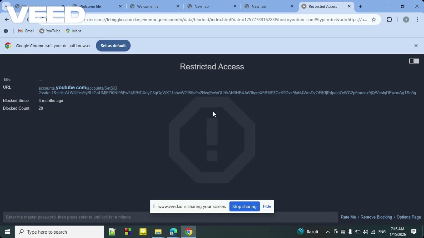Open the Extensions puzzle icon
424x238 pixels.
point(390,20)
